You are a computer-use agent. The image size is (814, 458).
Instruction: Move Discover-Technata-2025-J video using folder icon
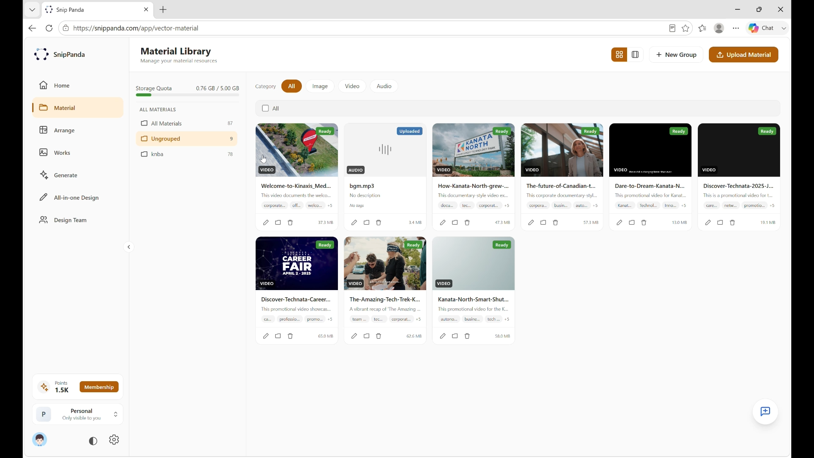[720, 223]
